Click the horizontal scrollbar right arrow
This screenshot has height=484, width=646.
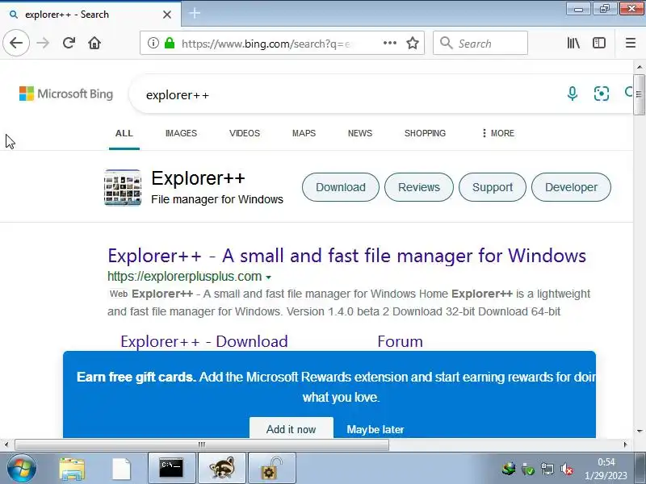point(626,444)
